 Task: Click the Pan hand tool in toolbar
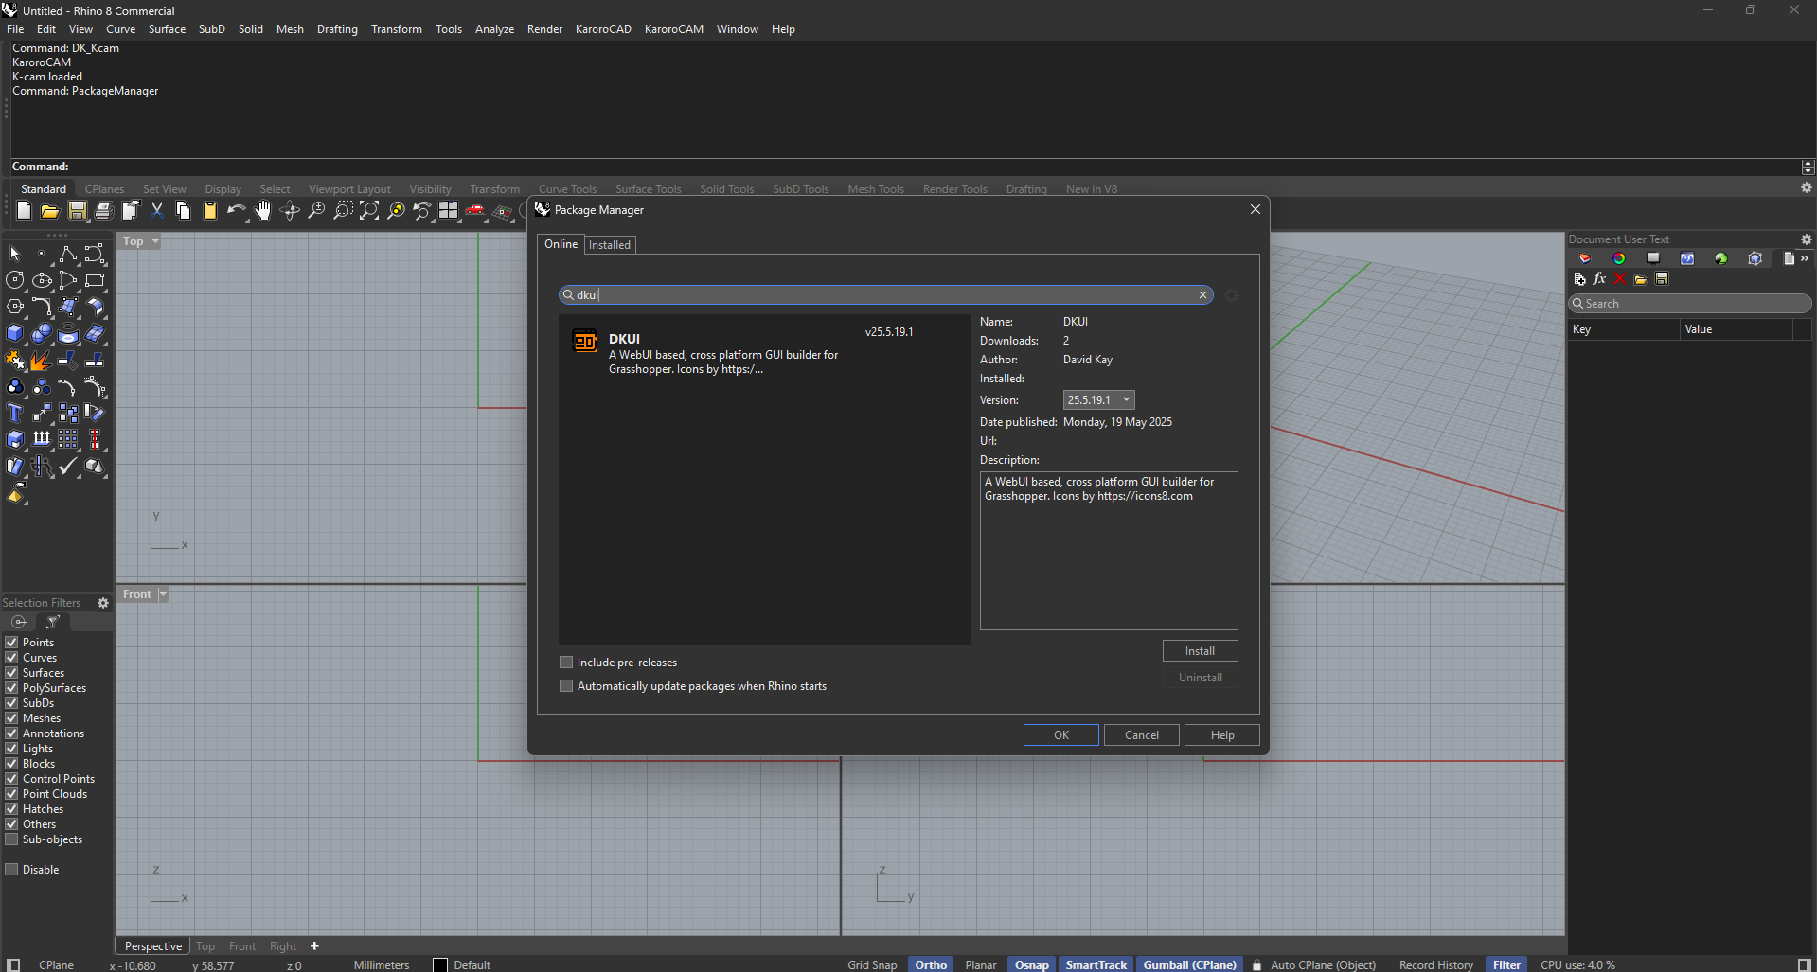(x=263, y=211)
